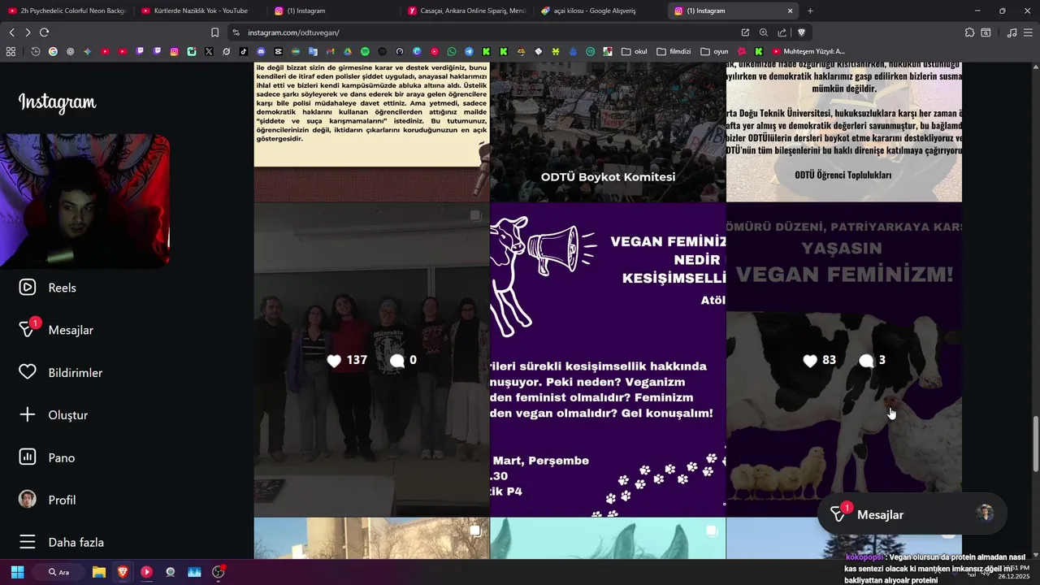Open the 'oyun' bookmarks folder
This screenshot has width=1040, height=585.
pyautogui.click(x=714, y=51)
